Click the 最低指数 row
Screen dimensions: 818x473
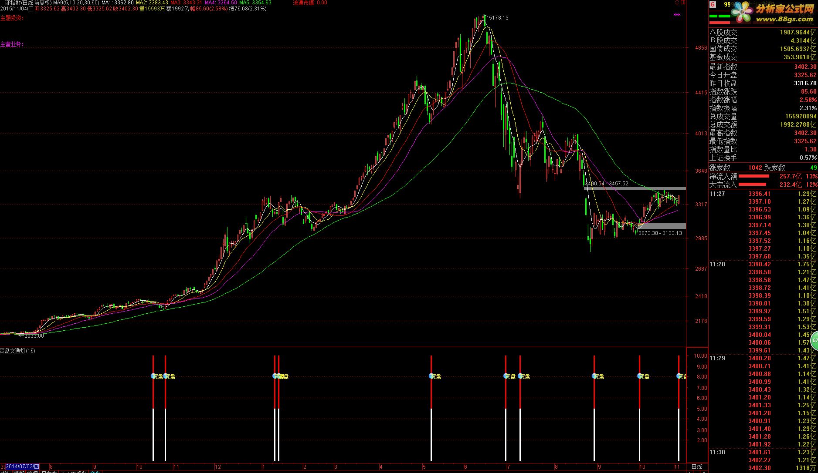point(763,141)
